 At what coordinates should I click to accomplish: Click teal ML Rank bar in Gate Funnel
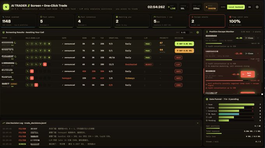click(x=229, y=114)
